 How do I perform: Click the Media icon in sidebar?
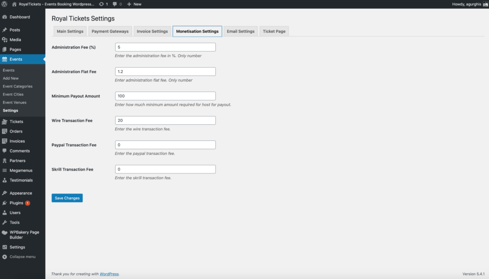point(5,40)
